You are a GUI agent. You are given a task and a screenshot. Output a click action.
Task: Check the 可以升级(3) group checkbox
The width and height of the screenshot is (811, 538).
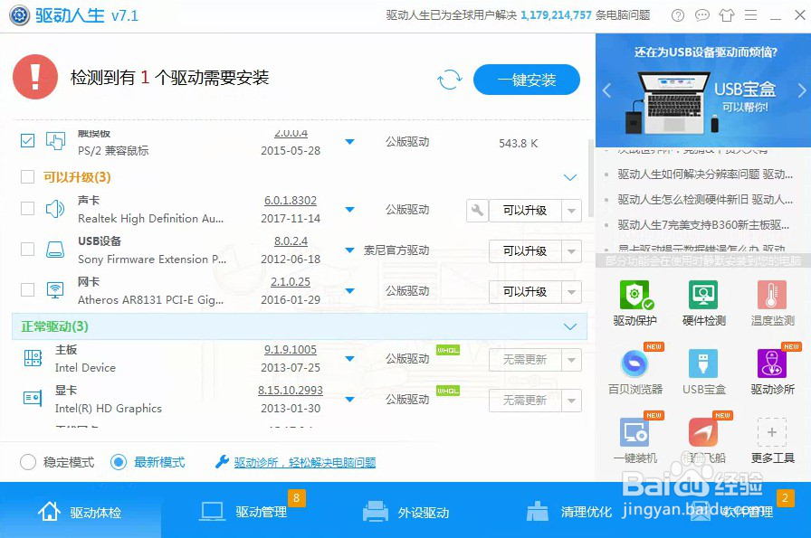click(27, 176)
